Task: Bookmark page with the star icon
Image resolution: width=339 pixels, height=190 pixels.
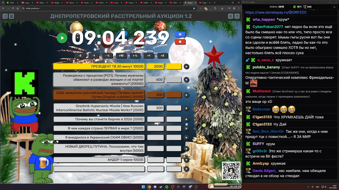Action: (x=194, y=8)
